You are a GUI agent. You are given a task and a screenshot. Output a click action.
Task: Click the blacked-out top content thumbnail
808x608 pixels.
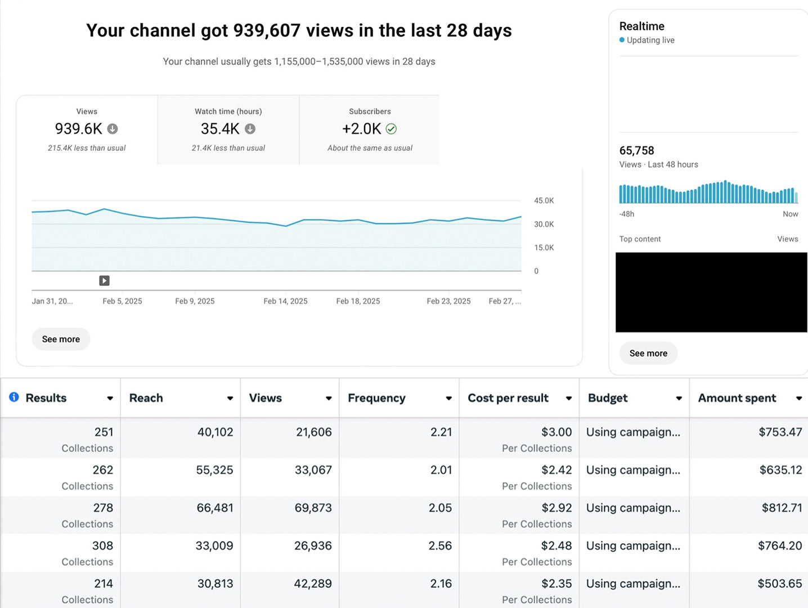point(711,292)
